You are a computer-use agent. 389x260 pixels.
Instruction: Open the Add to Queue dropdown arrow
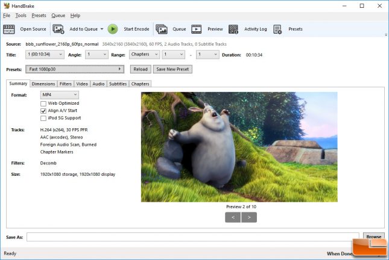(102, 29)
